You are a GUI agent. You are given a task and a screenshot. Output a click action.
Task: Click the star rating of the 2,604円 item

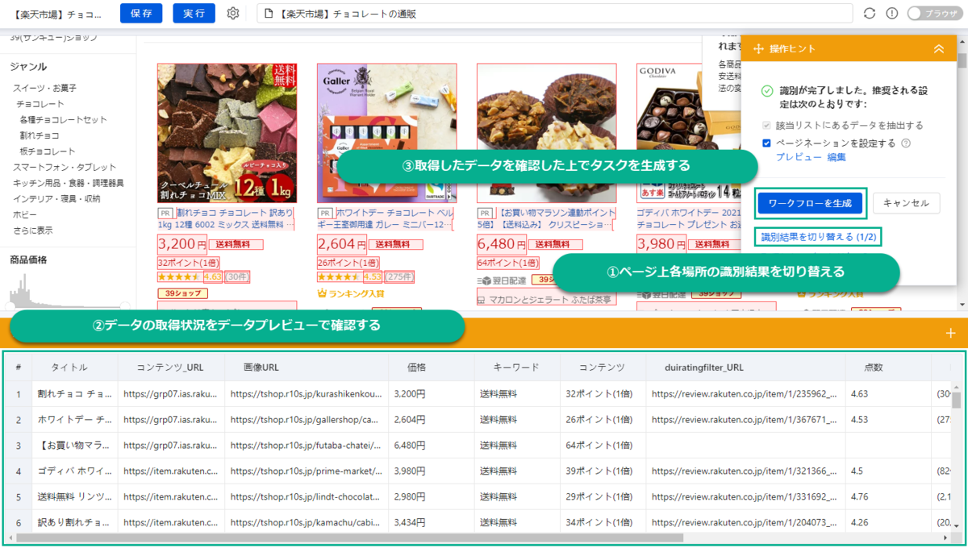(340, 276)
